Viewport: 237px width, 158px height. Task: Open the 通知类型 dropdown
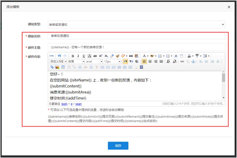click(136, 24)
